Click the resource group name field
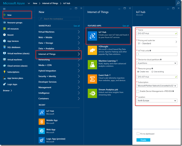 click(157, 77)
